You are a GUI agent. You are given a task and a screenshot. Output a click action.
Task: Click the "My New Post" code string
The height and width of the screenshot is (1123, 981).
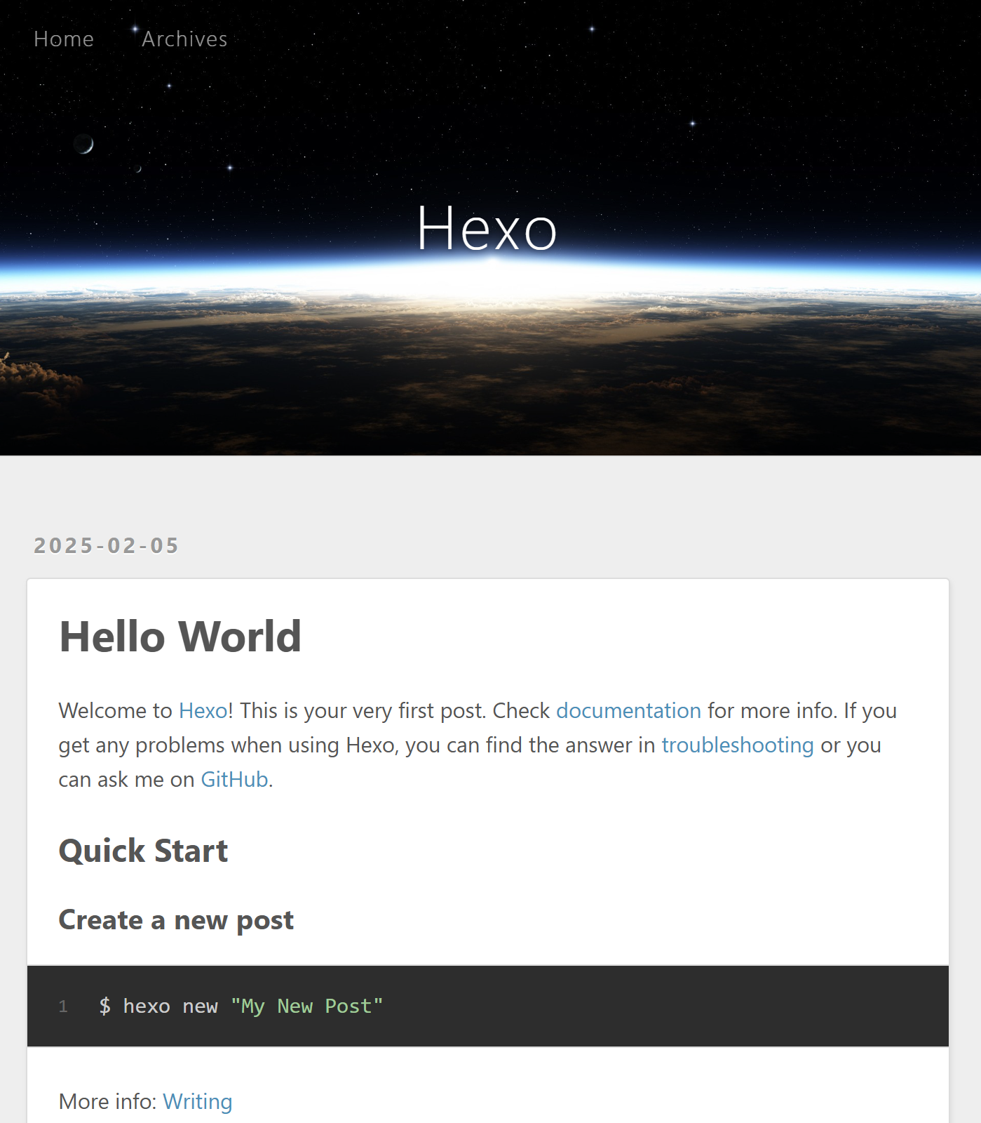pyautogui.click(x=306, y=1006)
